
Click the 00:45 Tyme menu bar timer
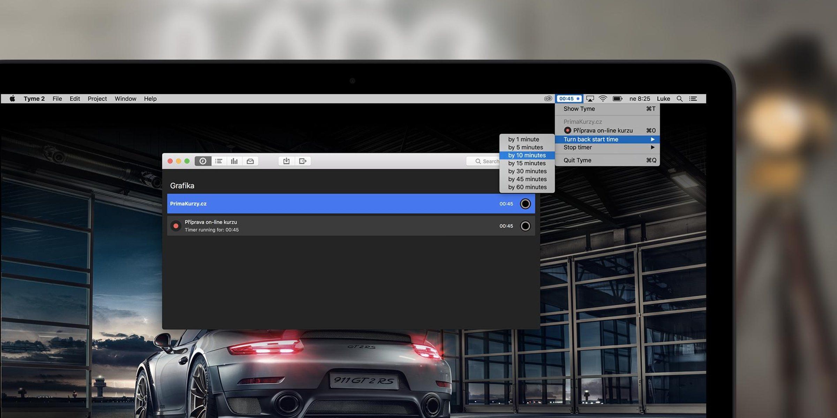point(569,99)
